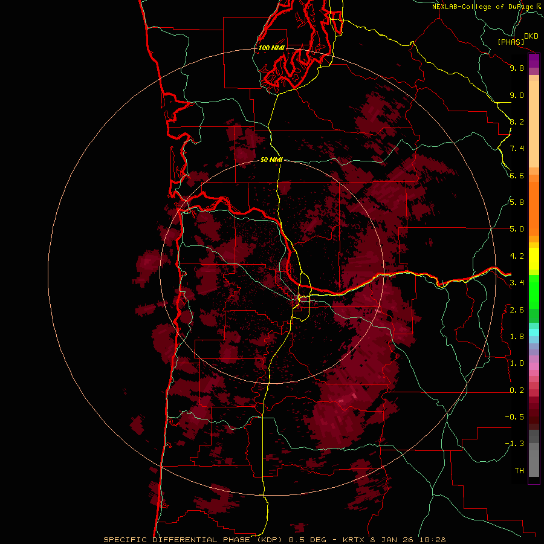Click the 9.0 scale value
This screenshot has height=544, width=544.
coord(517,95)
